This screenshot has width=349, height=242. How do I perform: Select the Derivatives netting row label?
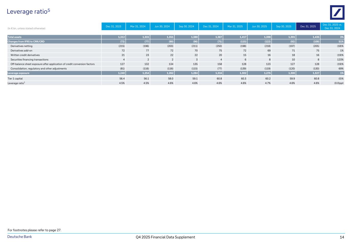point(21,46)
